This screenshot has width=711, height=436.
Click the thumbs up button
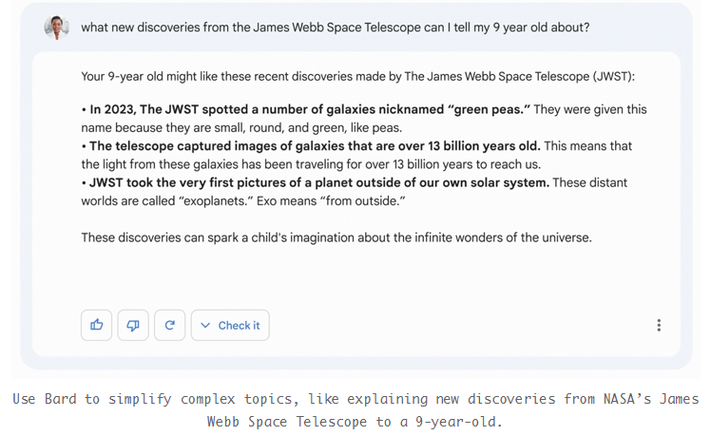click(x=97, y=325)
